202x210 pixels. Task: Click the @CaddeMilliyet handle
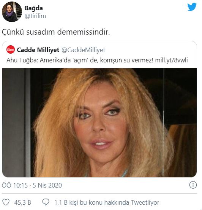pyautogui.click(x=83, y=50)
